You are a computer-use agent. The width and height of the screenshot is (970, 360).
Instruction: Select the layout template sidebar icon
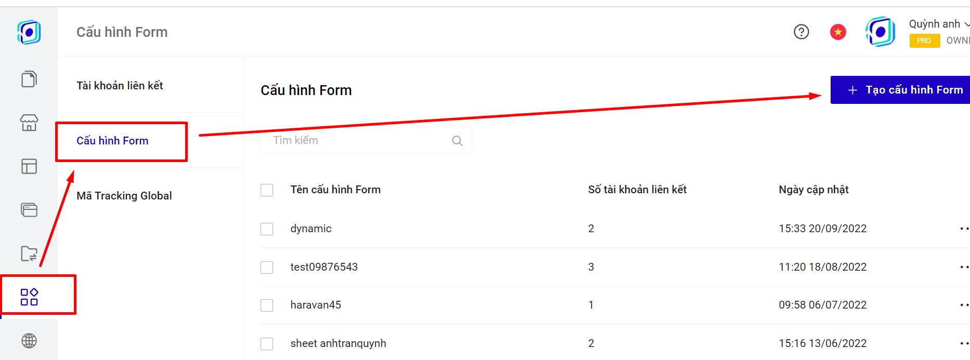click(29, 166)
